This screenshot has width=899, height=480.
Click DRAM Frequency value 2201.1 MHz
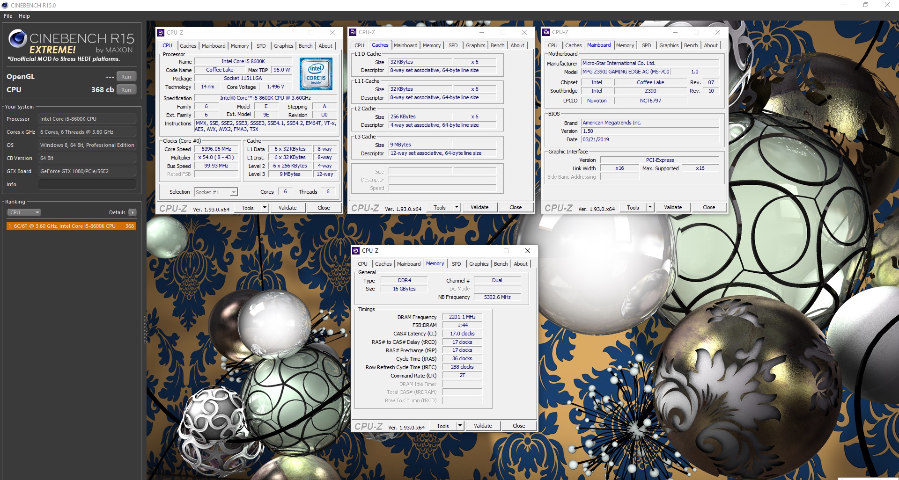(462, 317)
